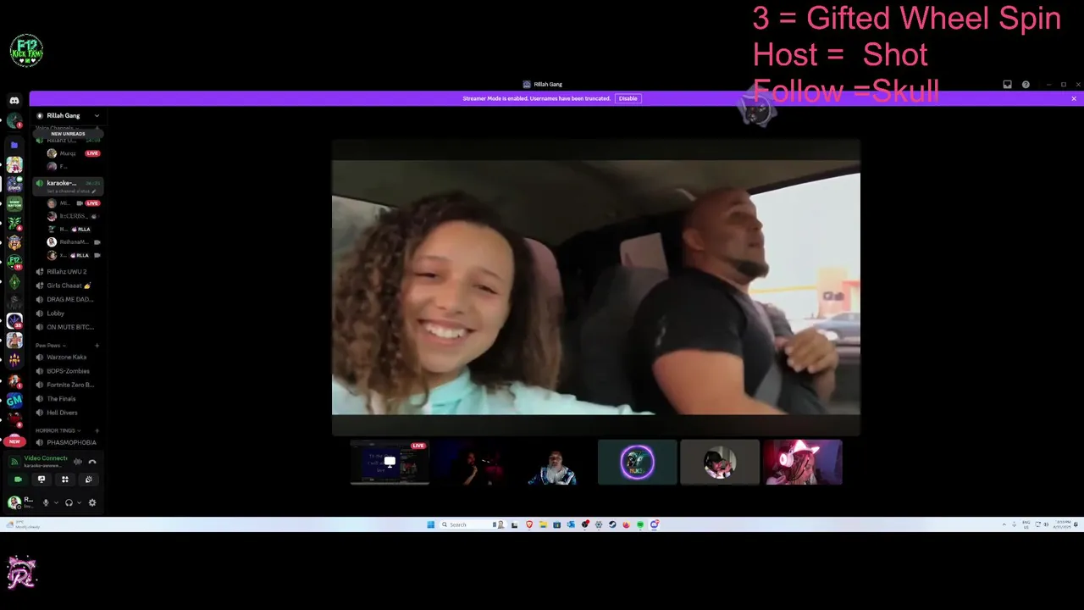Join DRAG ME DAD voice channel
Viewport: 1084px width, 610px height.
pos(68,299)
